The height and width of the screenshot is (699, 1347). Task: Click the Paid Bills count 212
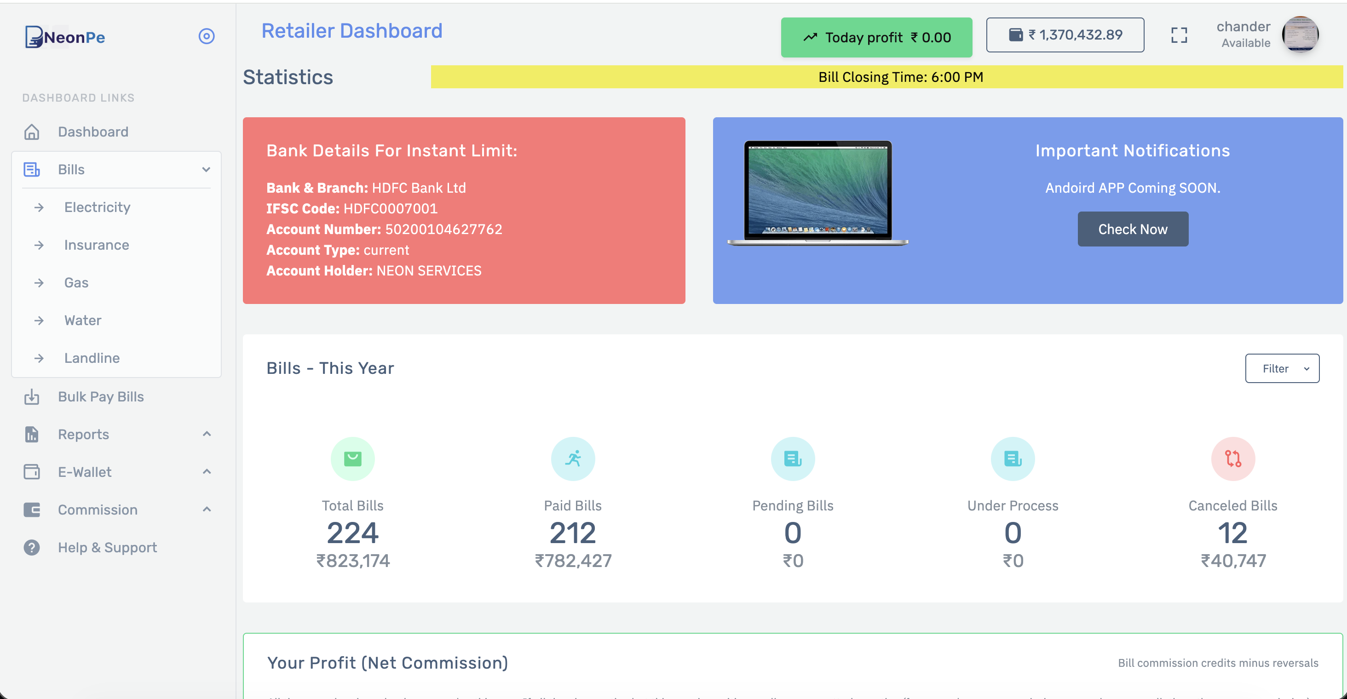[573, 533]
